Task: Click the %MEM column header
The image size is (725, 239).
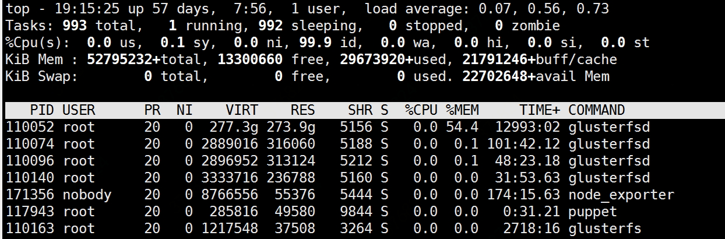Action: click(x=462, y=110)
